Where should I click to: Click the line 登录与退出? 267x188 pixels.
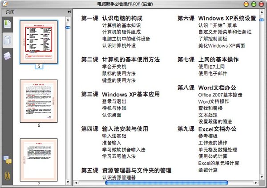tap(114, 101)
